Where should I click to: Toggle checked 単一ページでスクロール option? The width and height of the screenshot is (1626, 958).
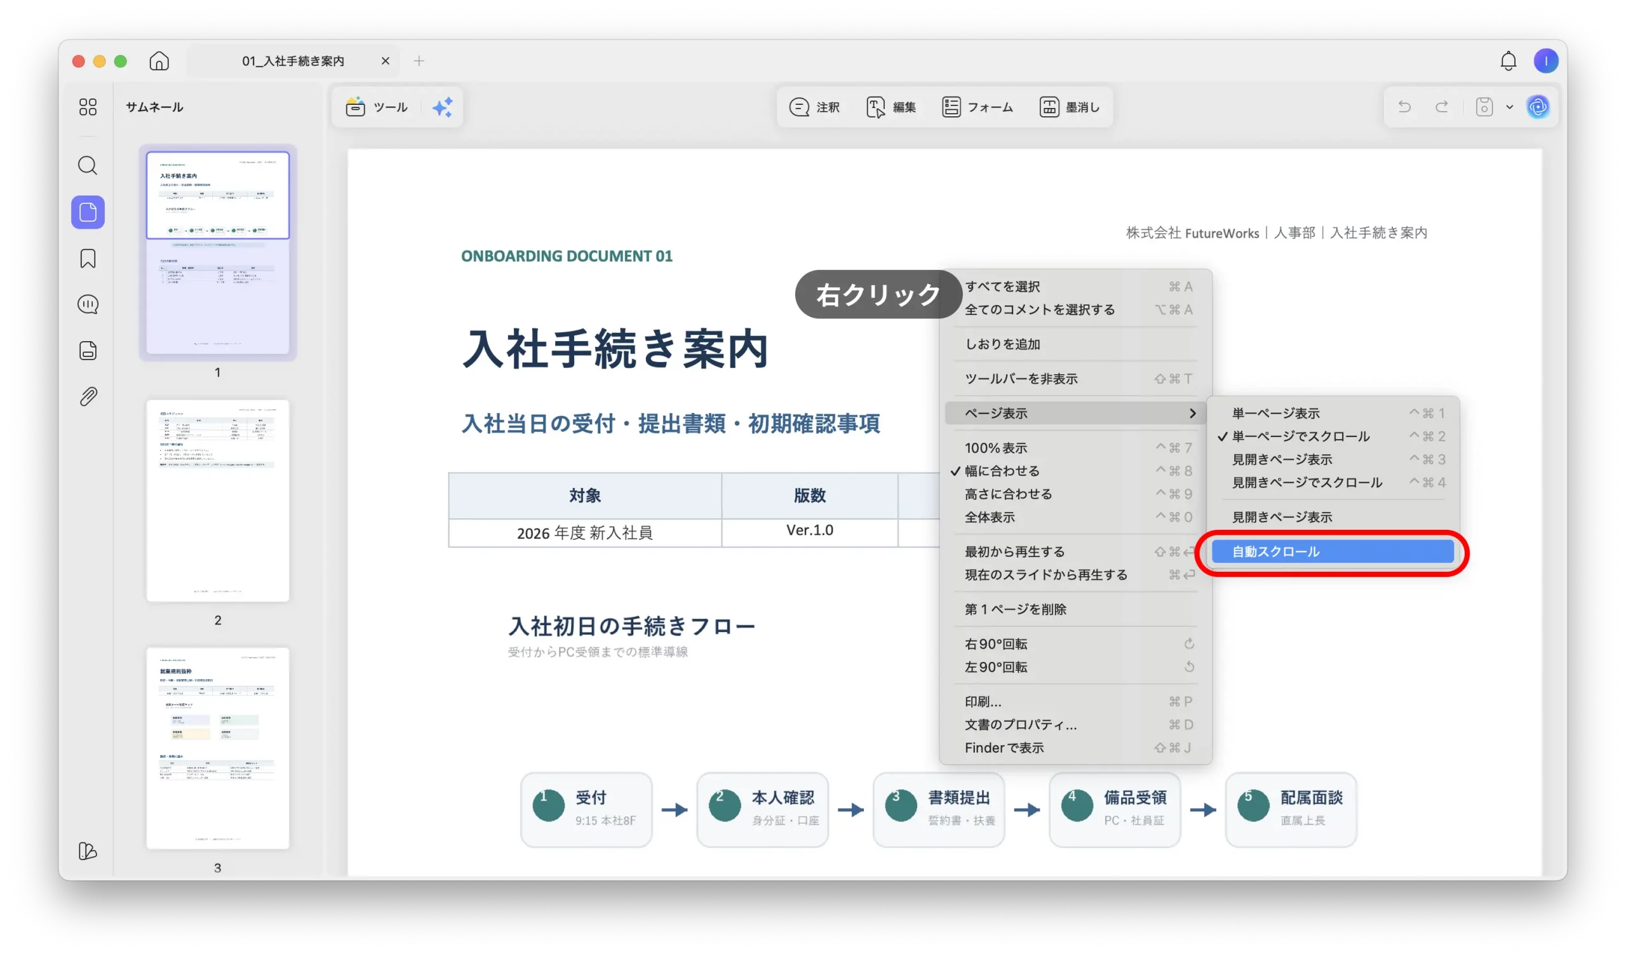[1333, 436]
